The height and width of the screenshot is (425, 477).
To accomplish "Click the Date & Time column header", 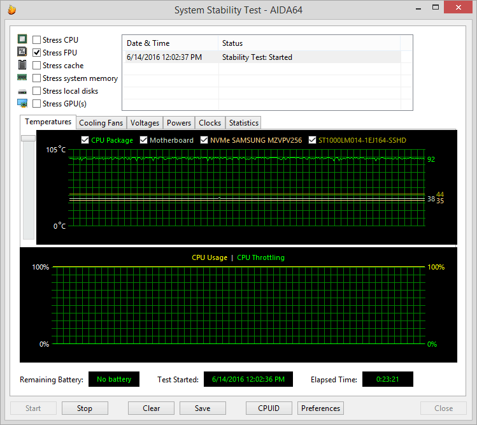I will click(x=171, y=43).
